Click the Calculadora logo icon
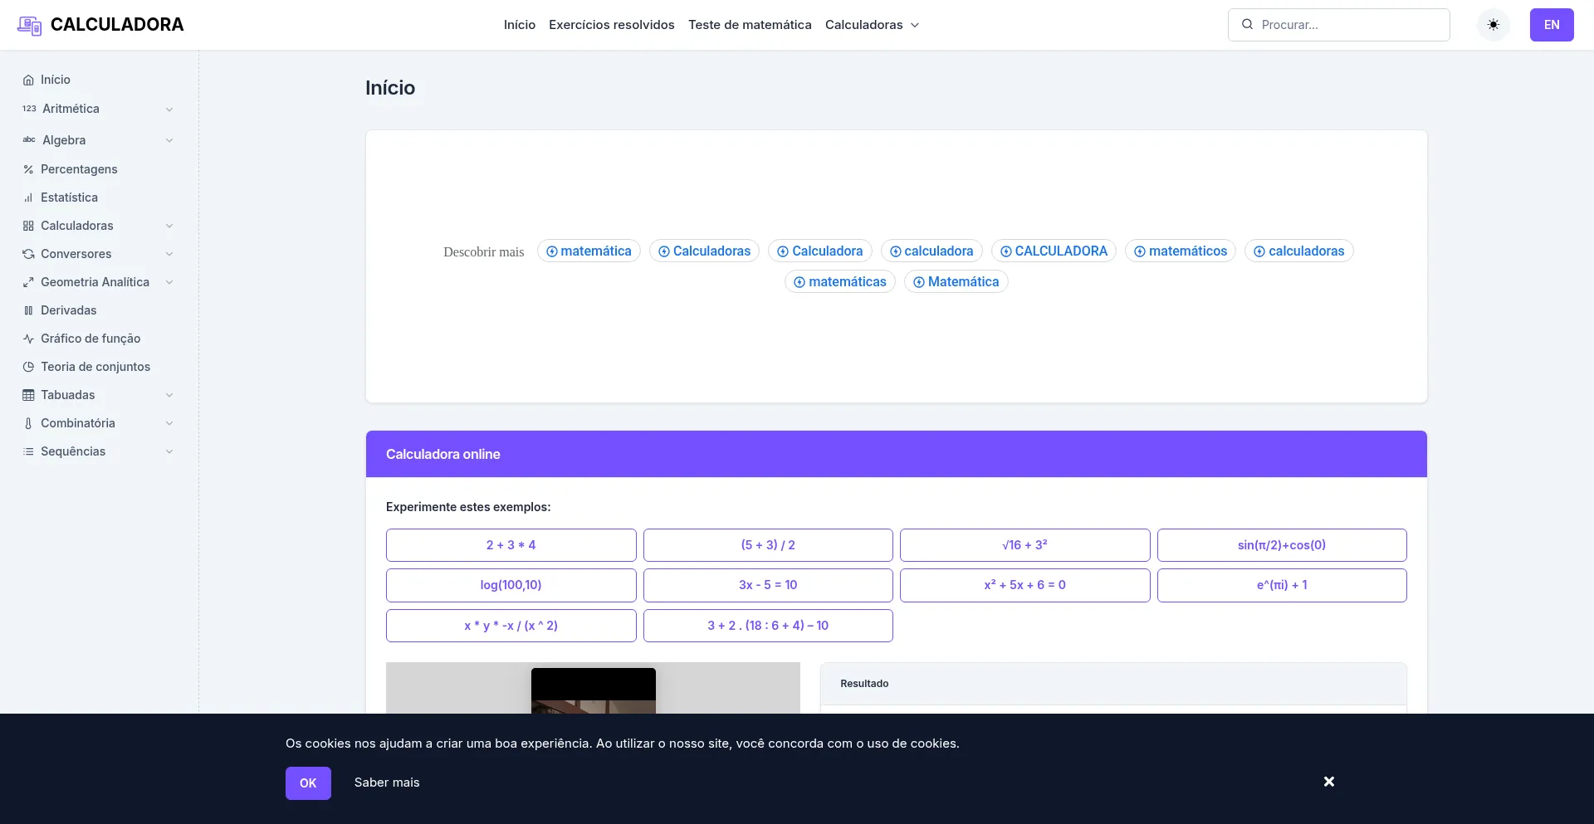 29,25
